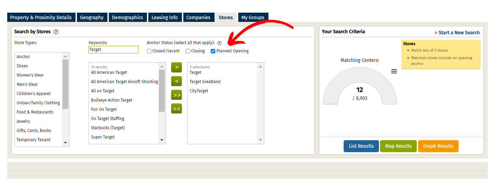Uncheck the Planned Opening checkbox
Image resolution: width=494 pixels, height=186 pixels.
213,51
